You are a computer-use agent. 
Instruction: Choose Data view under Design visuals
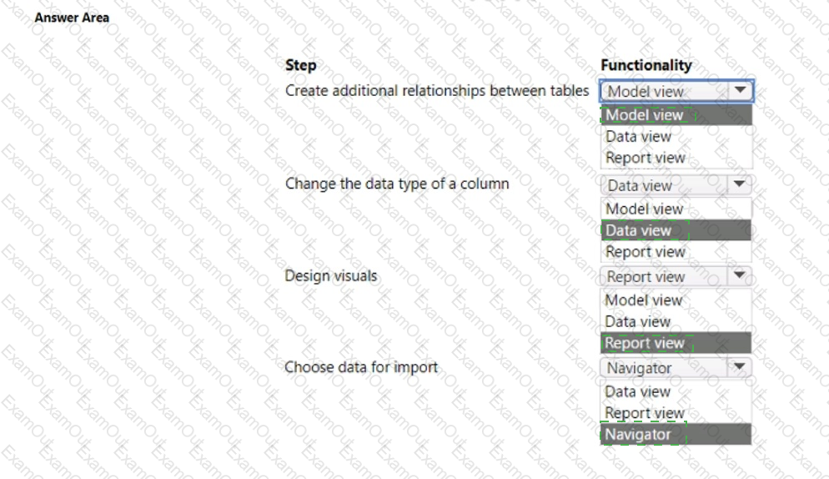tap(676, 322)
